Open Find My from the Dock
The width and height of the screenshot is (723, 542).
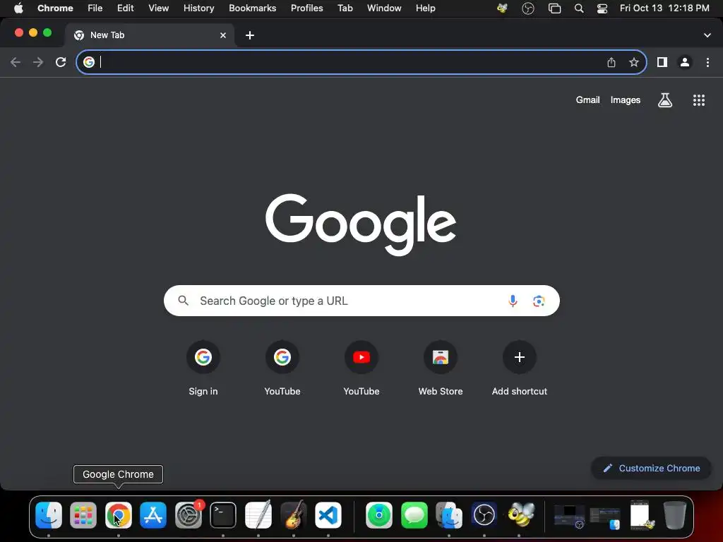(379, 514)
